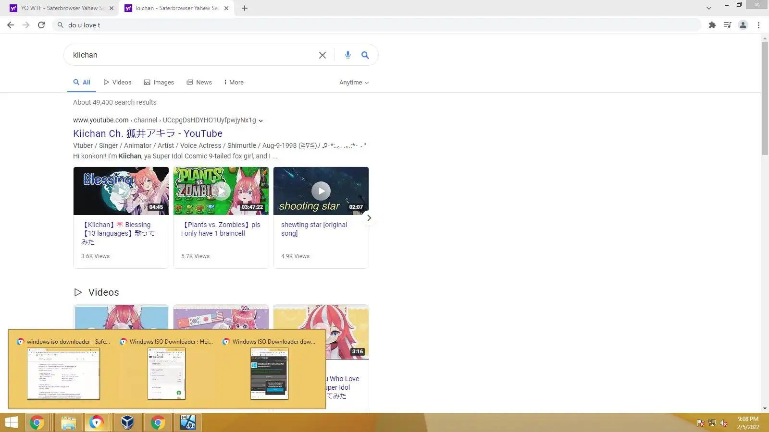Open the tab search chevron

point(709,8)
